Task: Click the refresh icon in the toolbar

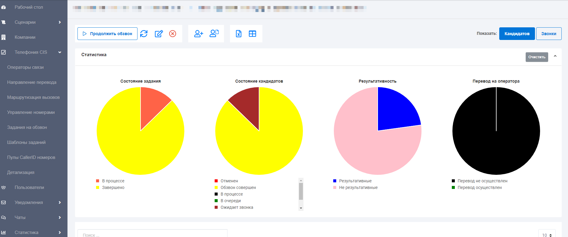Action: 144,34
